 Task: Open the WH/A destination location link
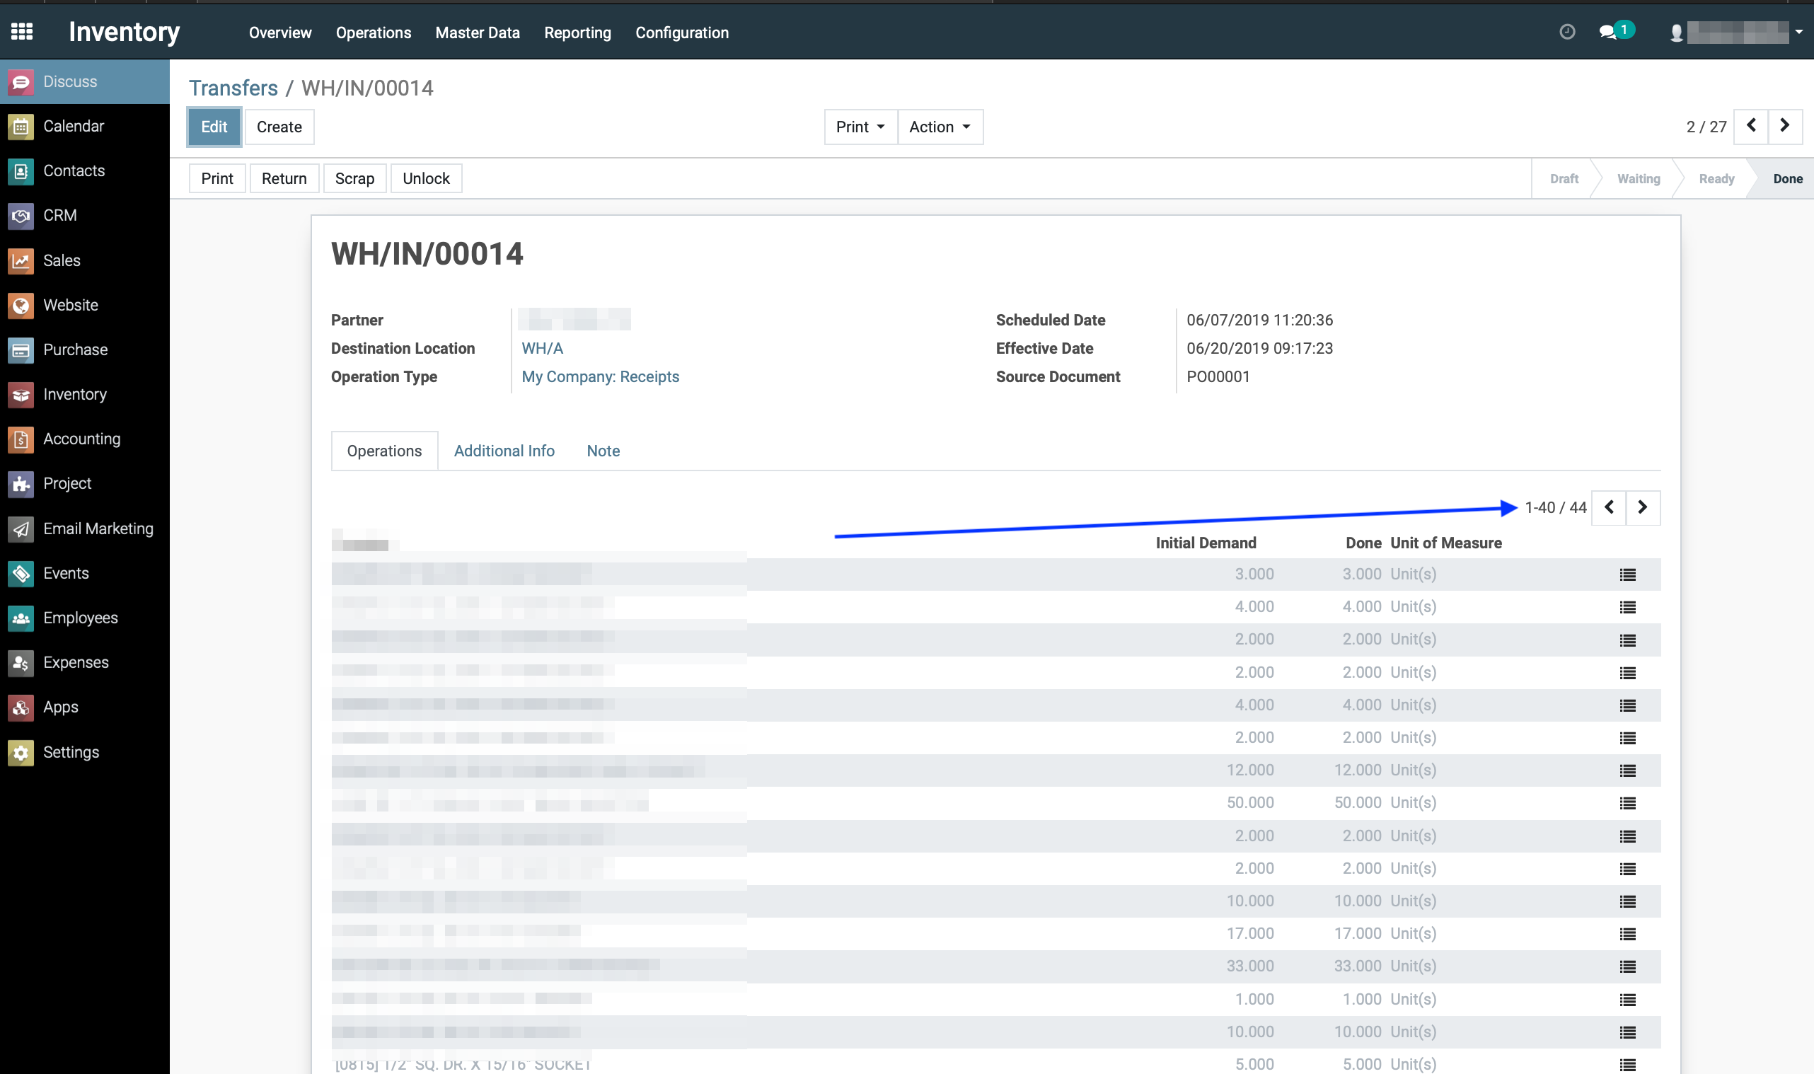543,348
